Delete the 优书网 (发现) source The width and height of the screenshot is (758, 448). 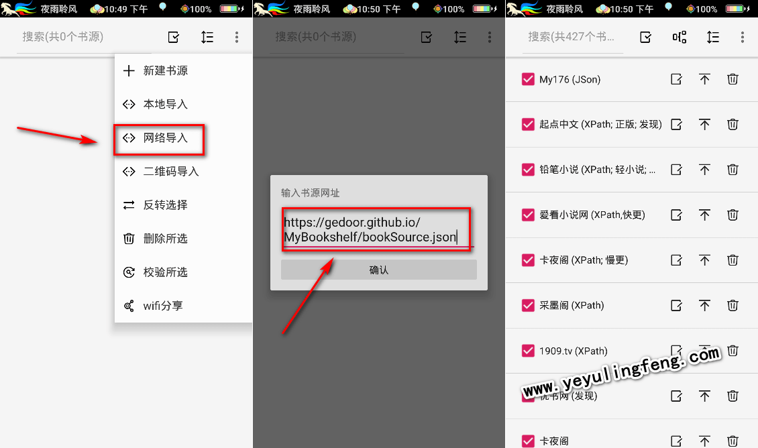click(x=733, y=396)
